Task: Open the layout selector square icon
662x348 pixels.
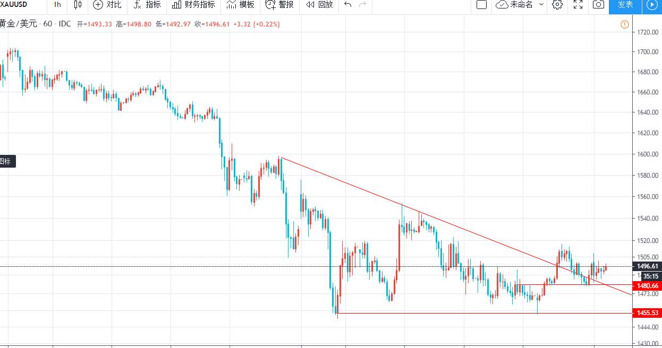Action: pos(482,5)
